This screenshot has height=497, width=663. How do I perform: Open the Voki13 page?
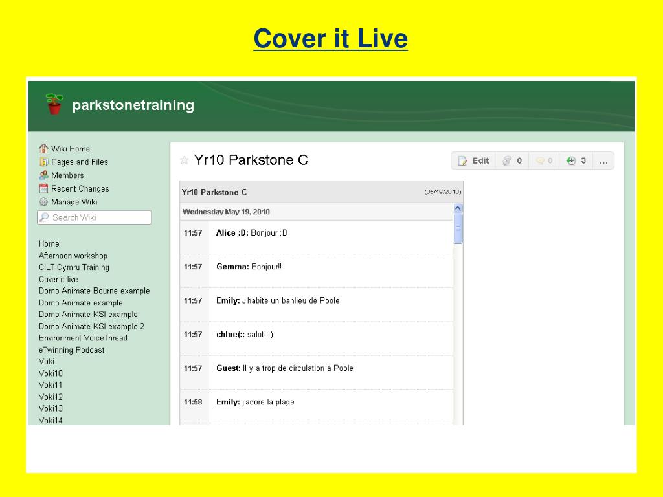tap(51, 408)
